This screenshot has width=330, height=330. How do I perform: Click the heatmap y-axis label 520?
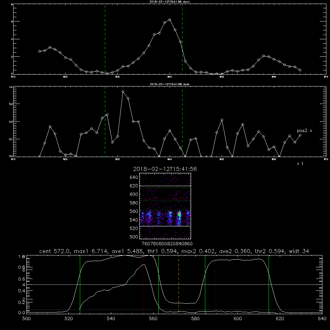(134, 228)
